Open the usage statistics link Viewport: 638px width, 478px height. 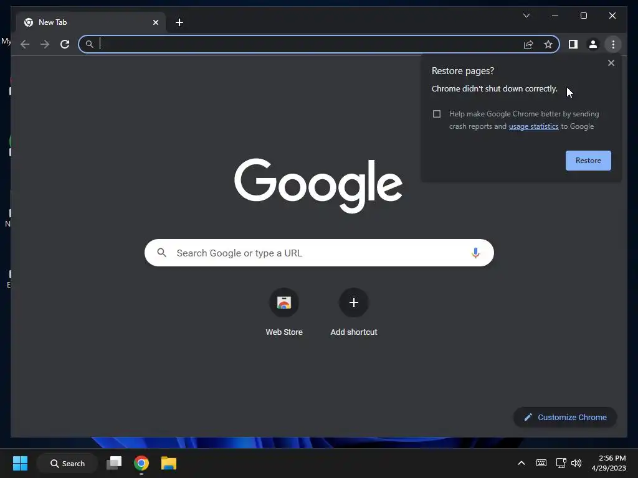[x=533, y=126]
